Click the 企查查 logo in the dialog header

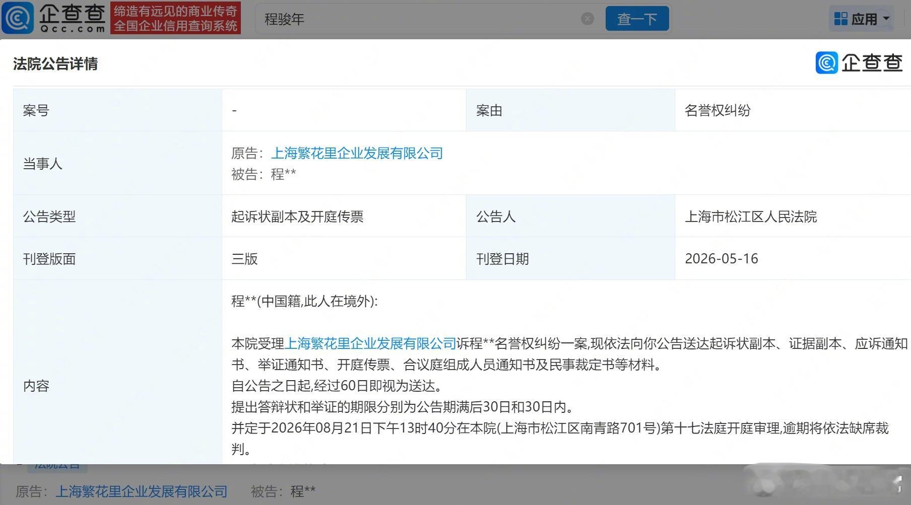click(x=859, y=63)
